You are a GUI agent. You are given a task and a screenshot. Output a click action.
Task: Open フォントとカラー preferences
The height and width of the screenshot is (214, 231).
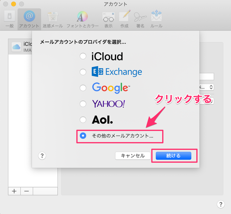82,20
